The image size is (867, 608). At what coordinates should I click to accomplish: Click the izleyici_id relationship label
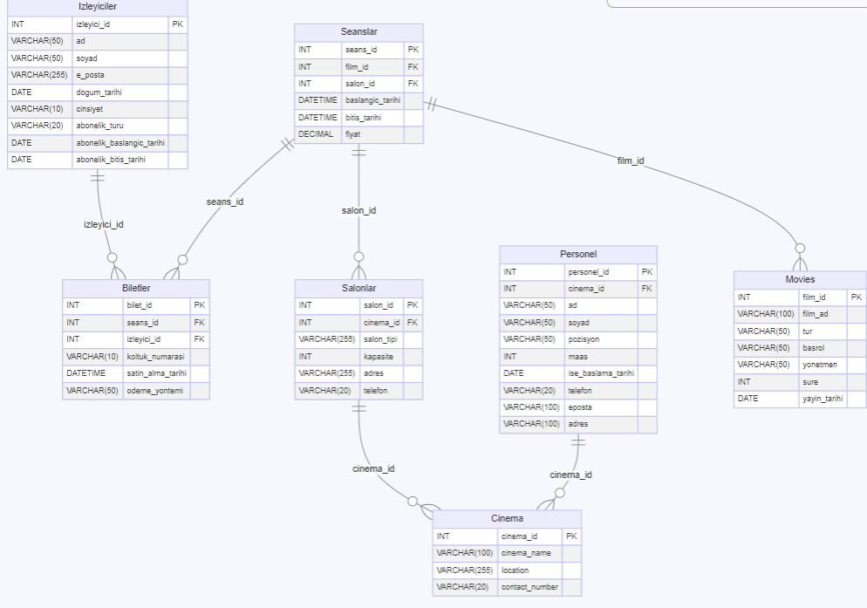tap(102, 224)
